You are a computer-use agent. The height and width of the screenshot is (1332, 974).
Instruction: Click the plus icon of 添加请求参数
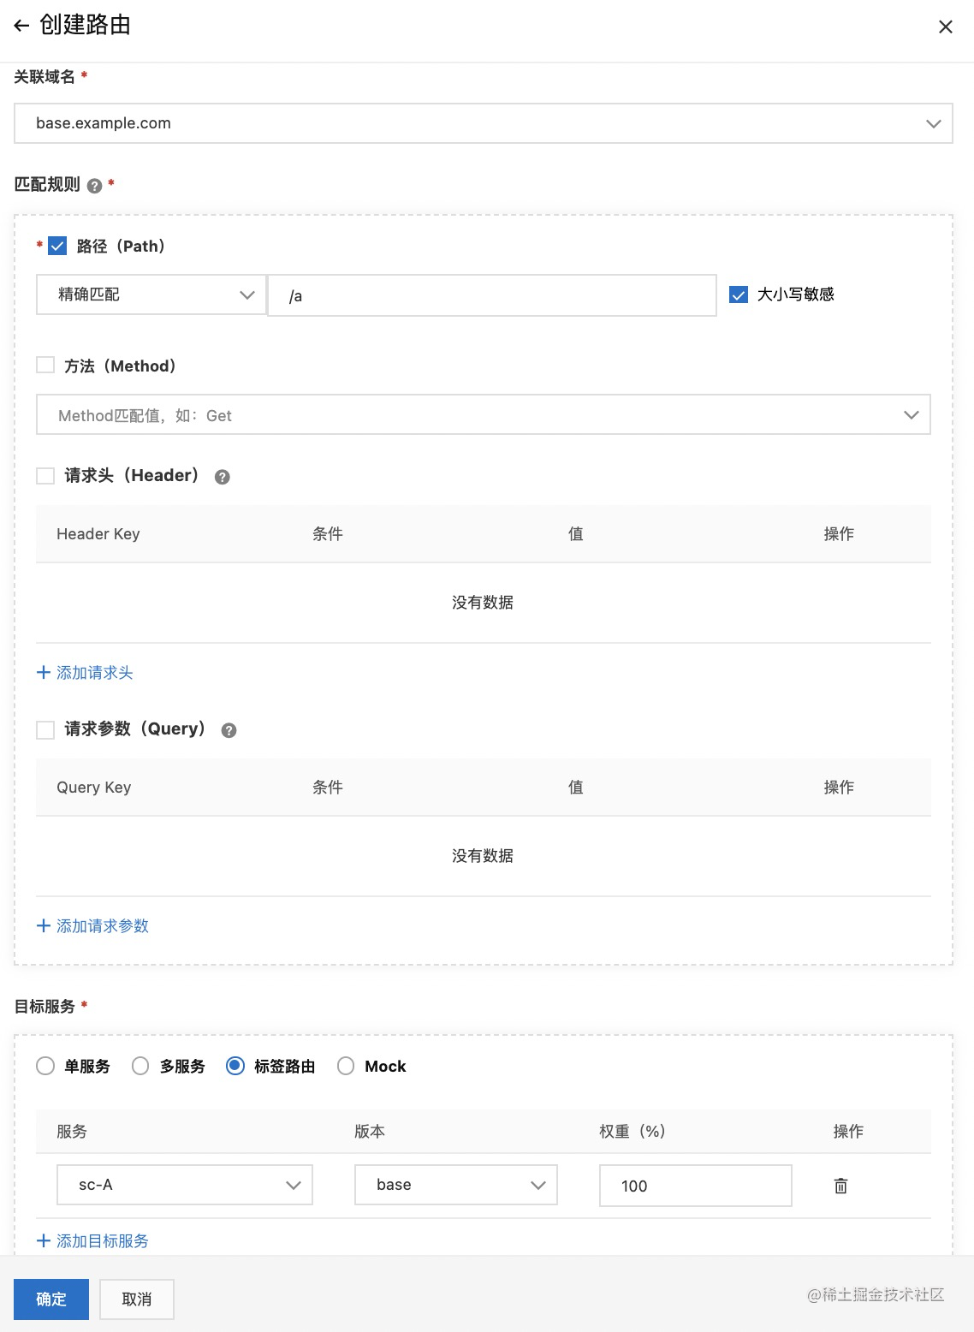pyautogui.click(x=44, y=925)
